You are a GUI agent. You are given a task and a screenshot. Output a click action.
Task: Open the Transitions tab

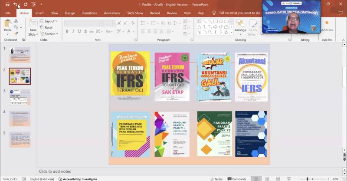(x=89, y=13)
